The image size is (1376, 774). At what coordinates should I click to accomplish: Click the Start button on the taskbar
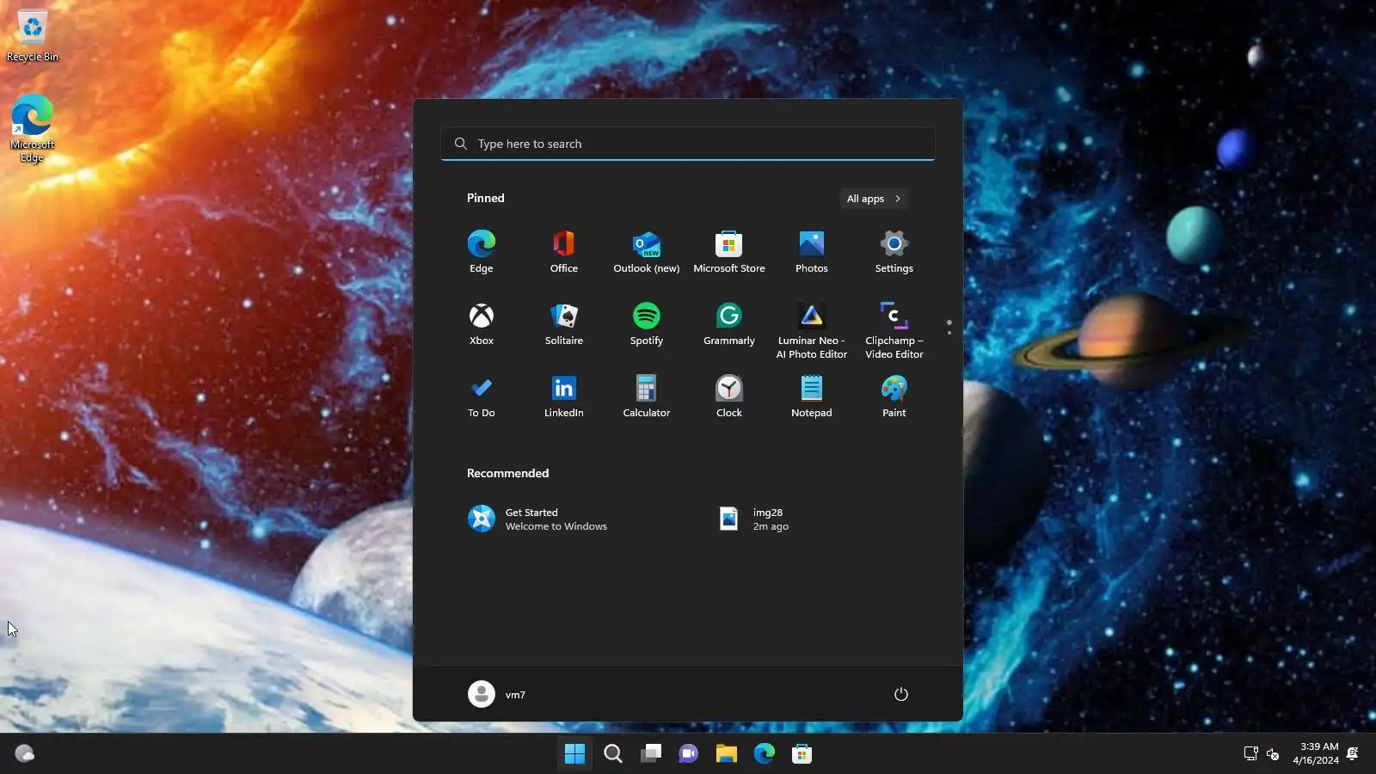[x=574, y=754]
